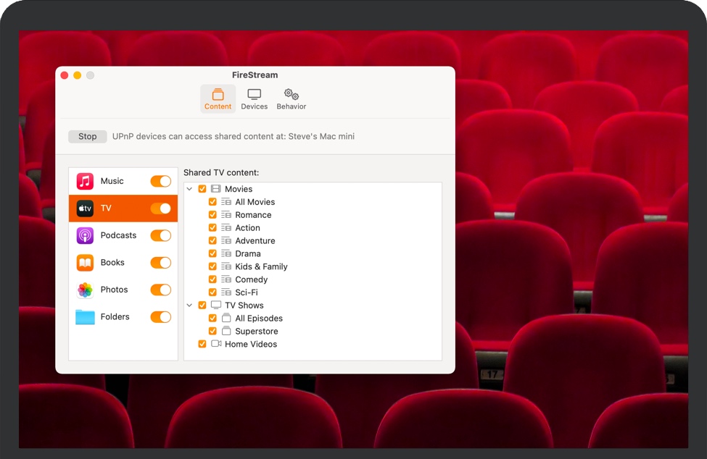707x459 pixels.
Task: Click Stop to halt UPnP sharing
Action: [x=87, y=136]
